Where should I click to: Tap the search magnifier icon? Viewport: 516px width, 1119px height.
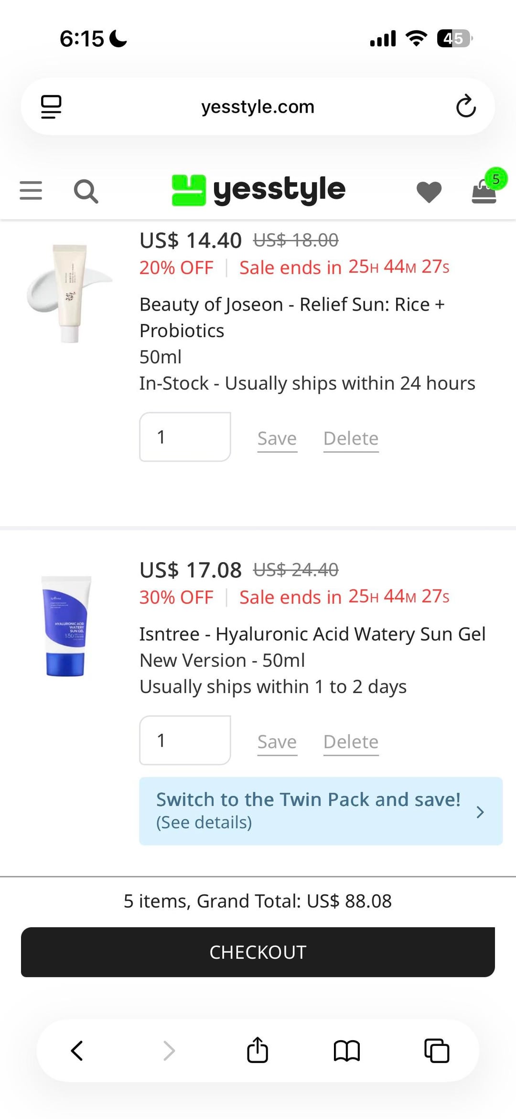86,191
